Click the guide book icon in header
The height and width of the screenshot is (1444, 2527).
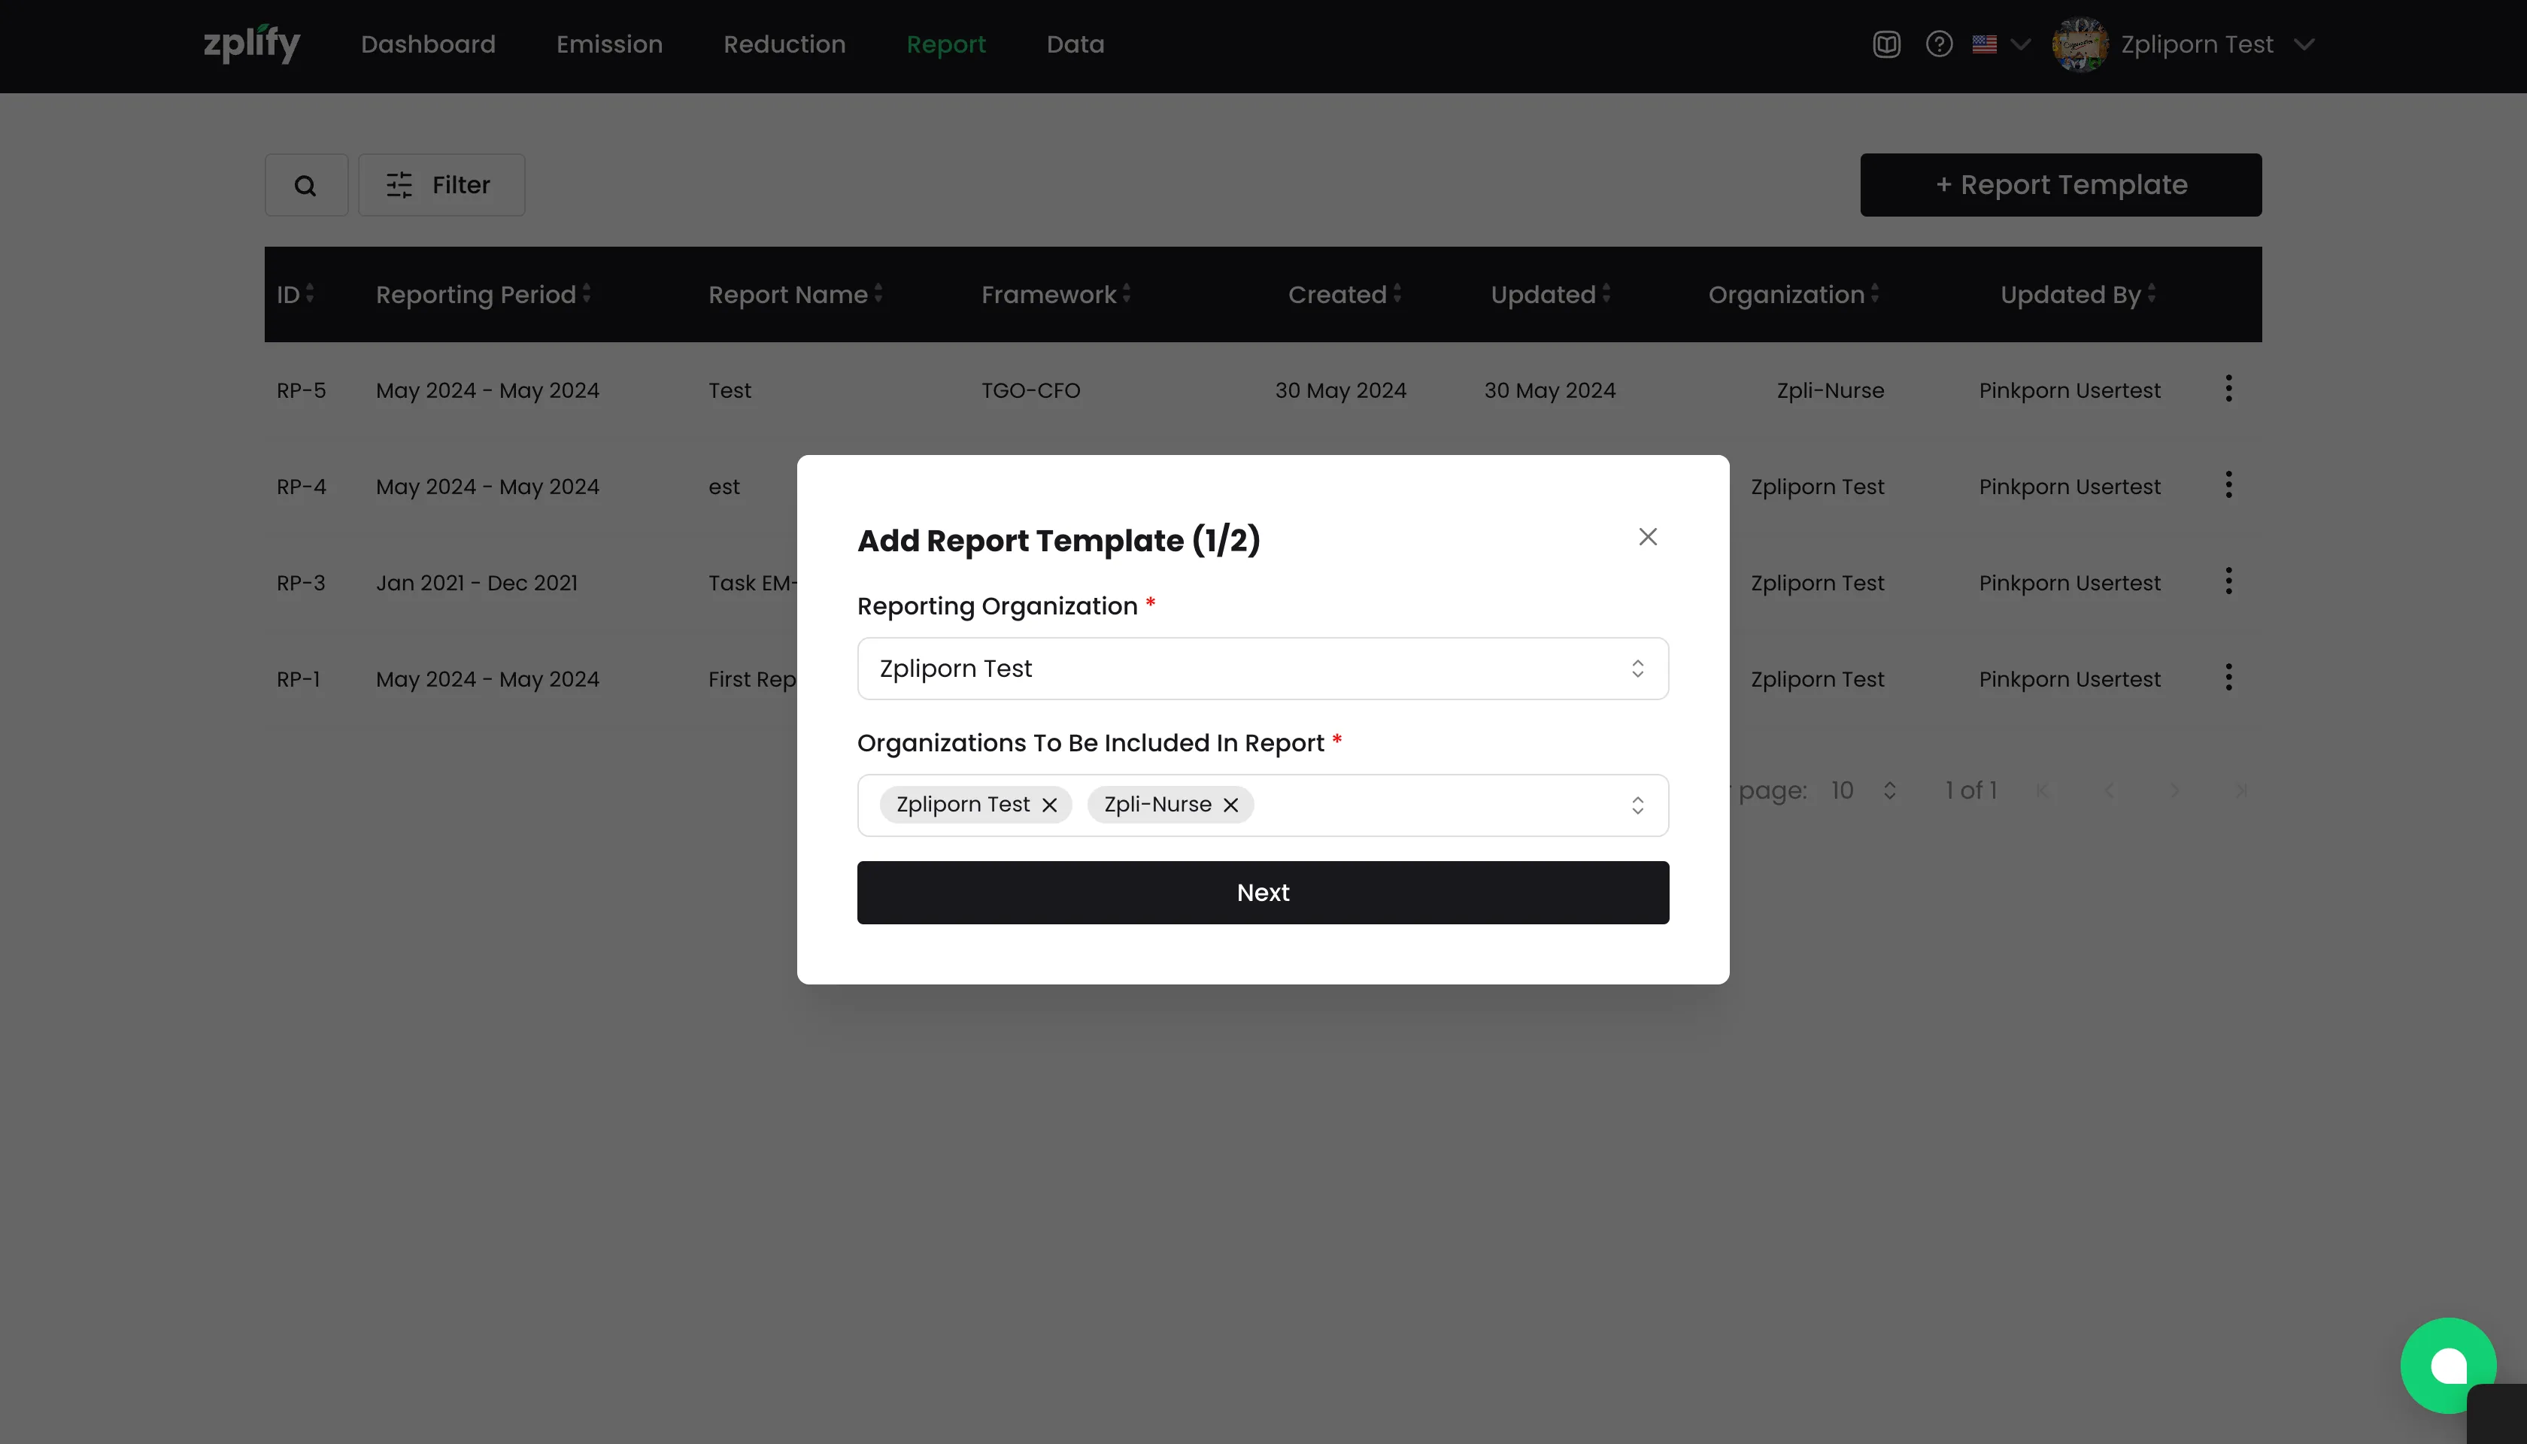click(x=1886, y=44)
